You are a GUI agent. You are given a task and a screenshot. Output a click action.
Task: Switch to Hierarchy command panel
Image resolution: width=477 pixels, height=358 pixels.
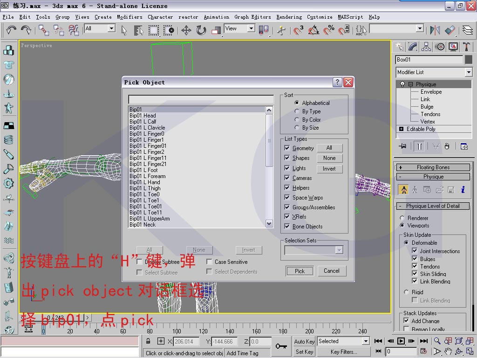(x=426, y=47)
